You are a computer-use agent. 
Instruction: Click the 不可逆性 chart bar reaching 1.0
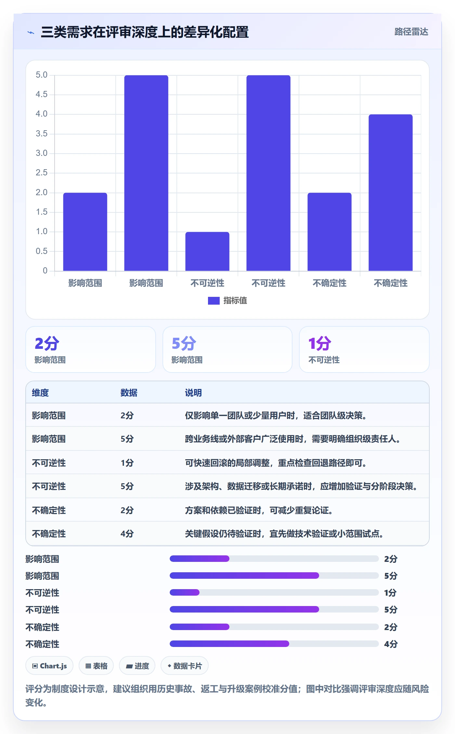[x=207, y=251]
